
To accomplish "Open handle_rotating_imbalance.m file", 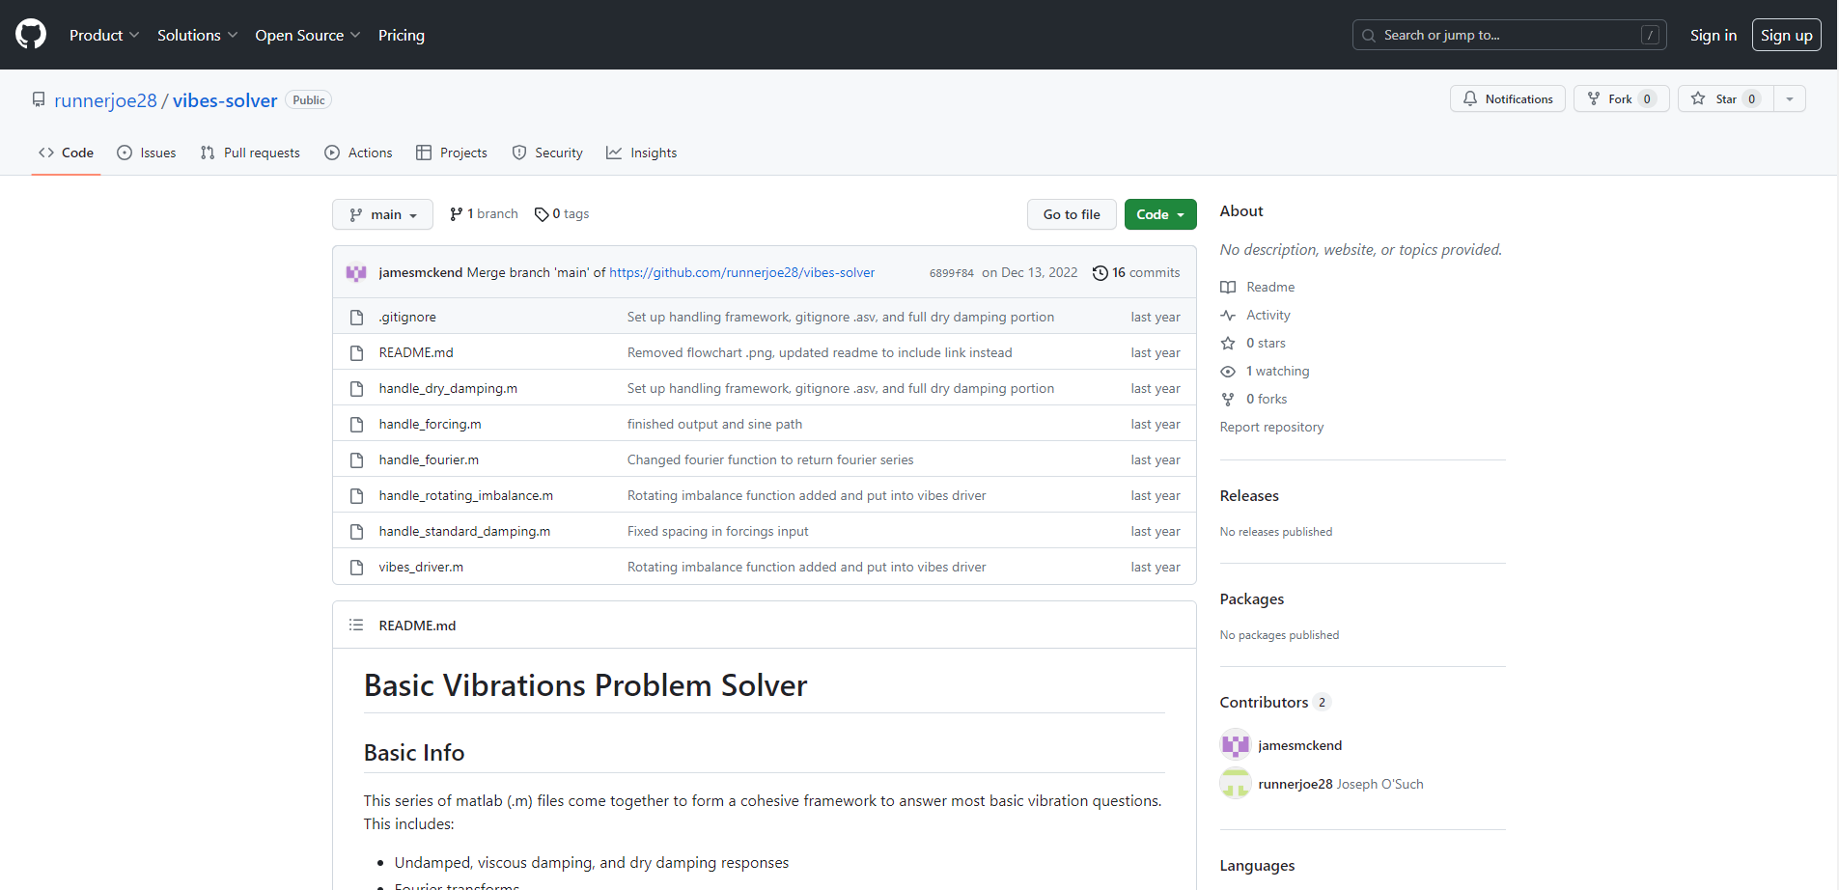I will [x=466, y=495].
